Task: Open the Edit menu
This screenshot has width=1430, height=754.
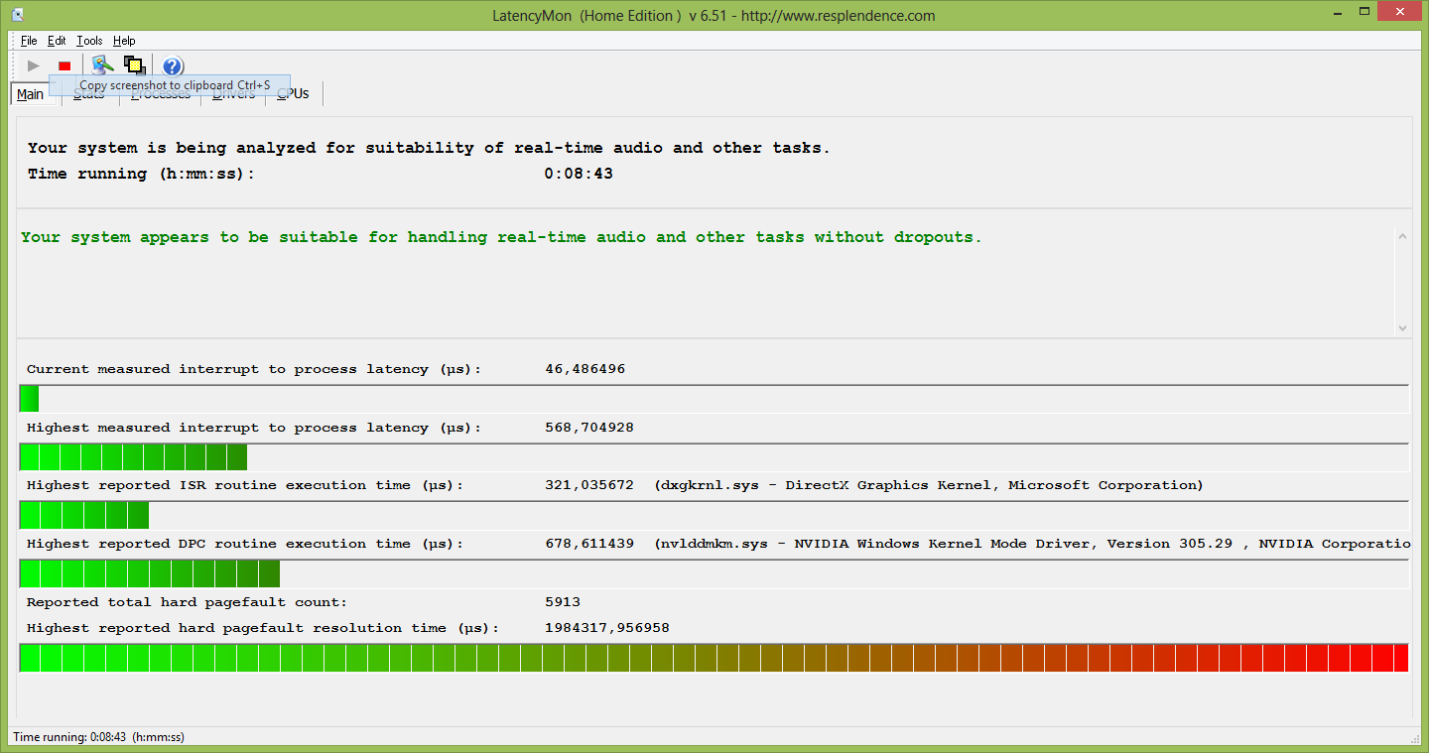Action: (x=57, y=41)
